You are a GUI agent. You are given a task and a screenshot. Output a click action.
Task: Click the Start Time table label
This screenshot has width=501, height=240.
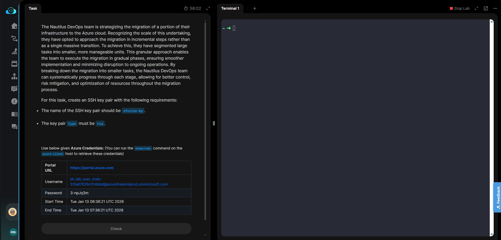click(x=54, y=202)
